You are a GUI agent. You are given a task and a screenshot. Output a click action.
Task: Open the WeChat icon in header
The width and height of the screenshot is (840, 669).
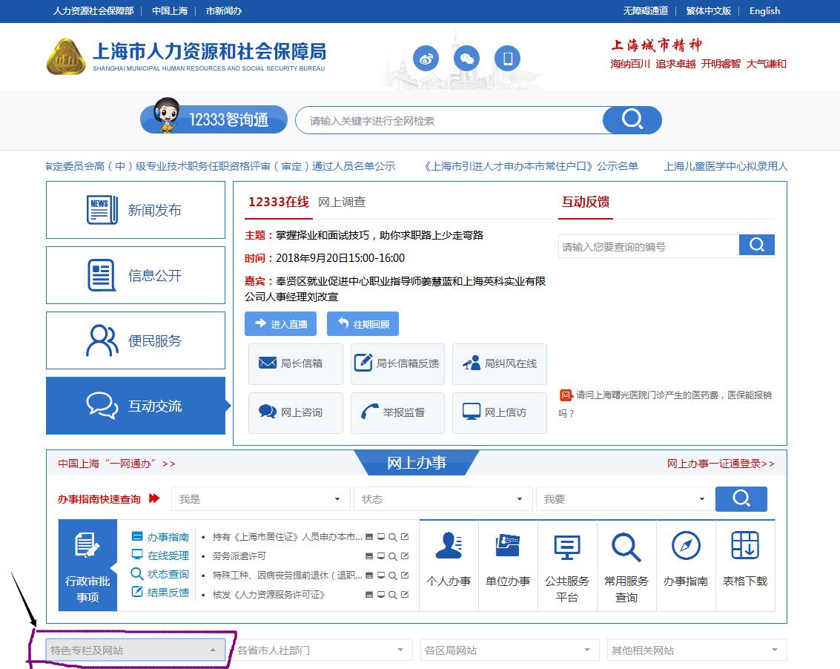[x=466, y=58]
